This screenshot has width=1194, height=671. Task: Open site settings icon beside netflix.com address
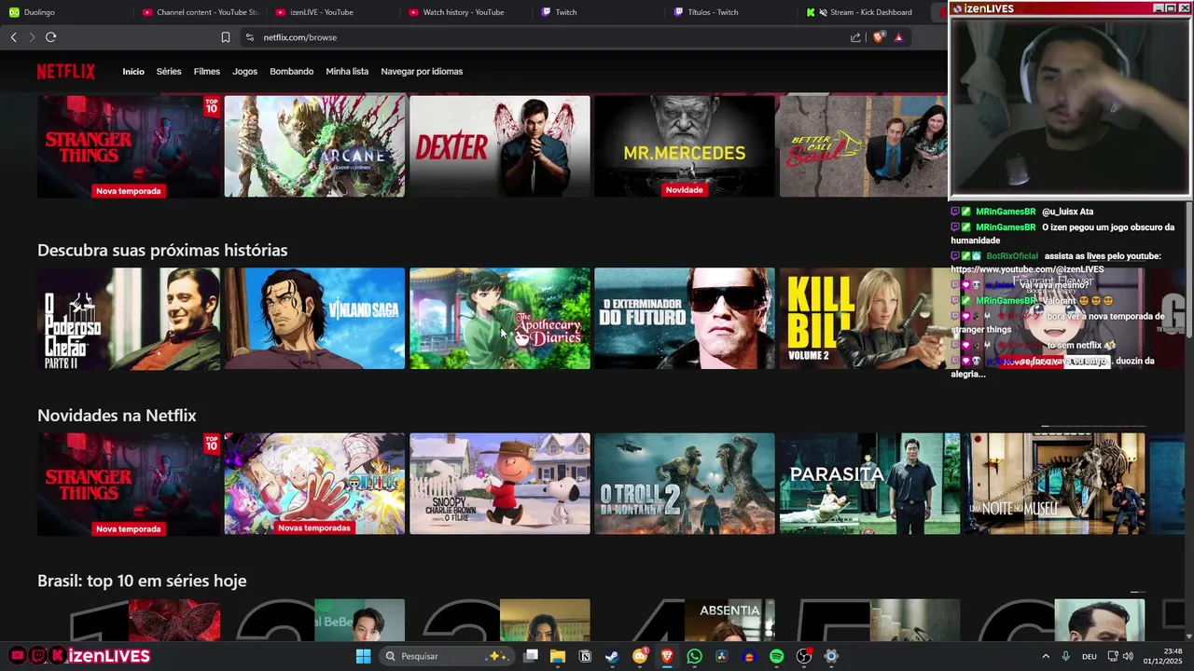click(249, 37)
